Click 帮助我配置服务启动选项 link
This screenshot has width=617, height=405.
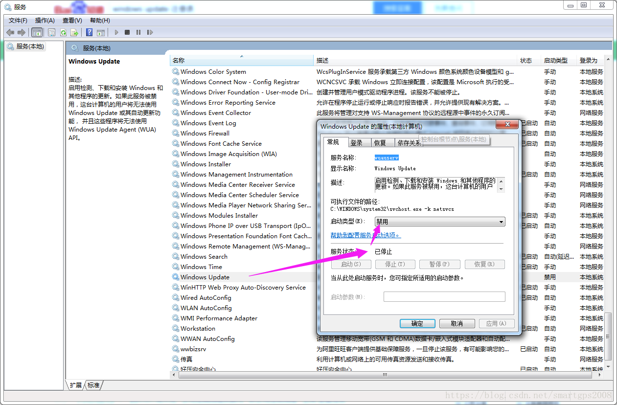tap(366, 235)
